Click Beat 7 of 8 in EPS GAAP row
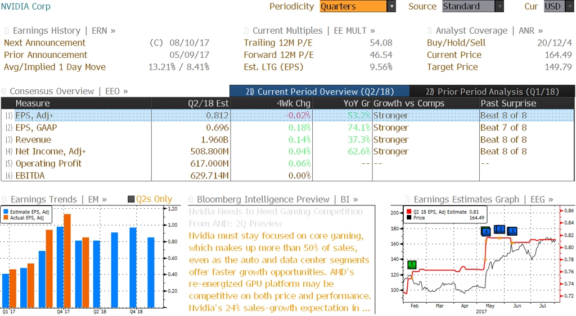 click(503, 127)
